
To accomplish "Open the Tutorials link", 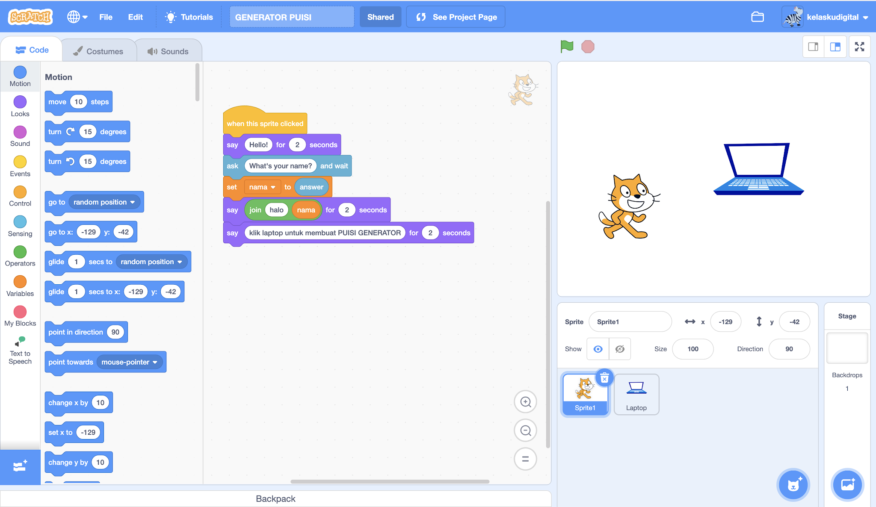I will pyautogui.click(x=189, y=17).
